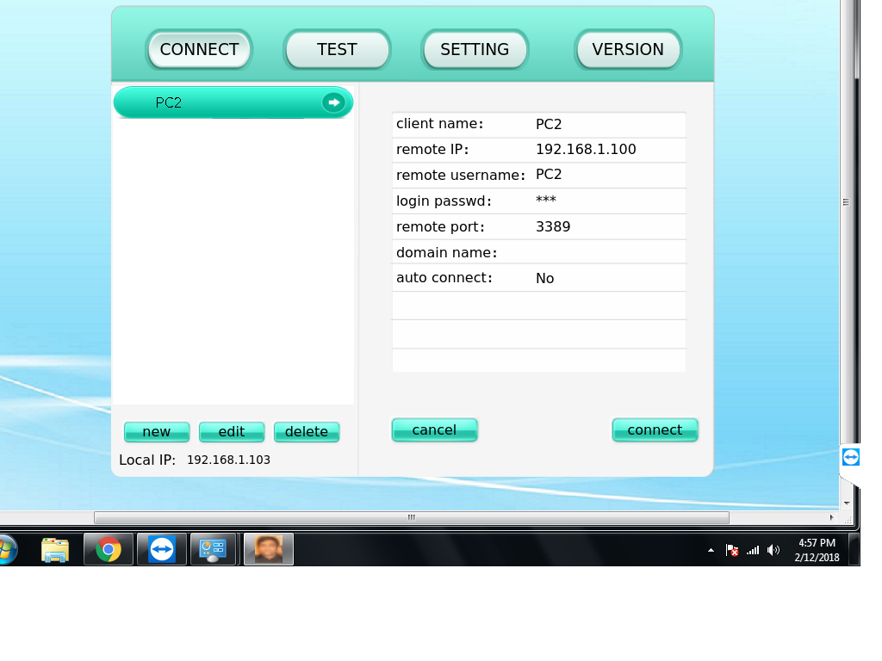
Task: Click the Windows Start orb
Action: [7, 548]
